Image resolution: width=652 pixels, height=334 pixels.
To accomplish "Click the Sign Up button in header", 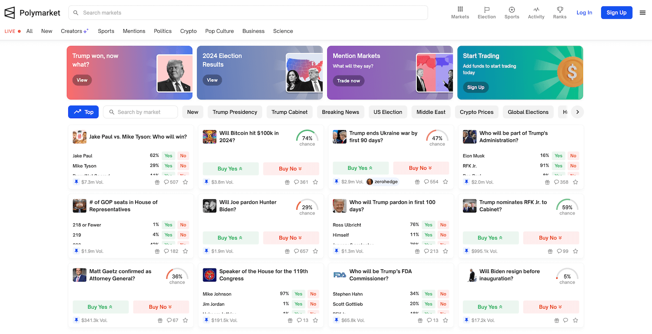I will point(616,13).
